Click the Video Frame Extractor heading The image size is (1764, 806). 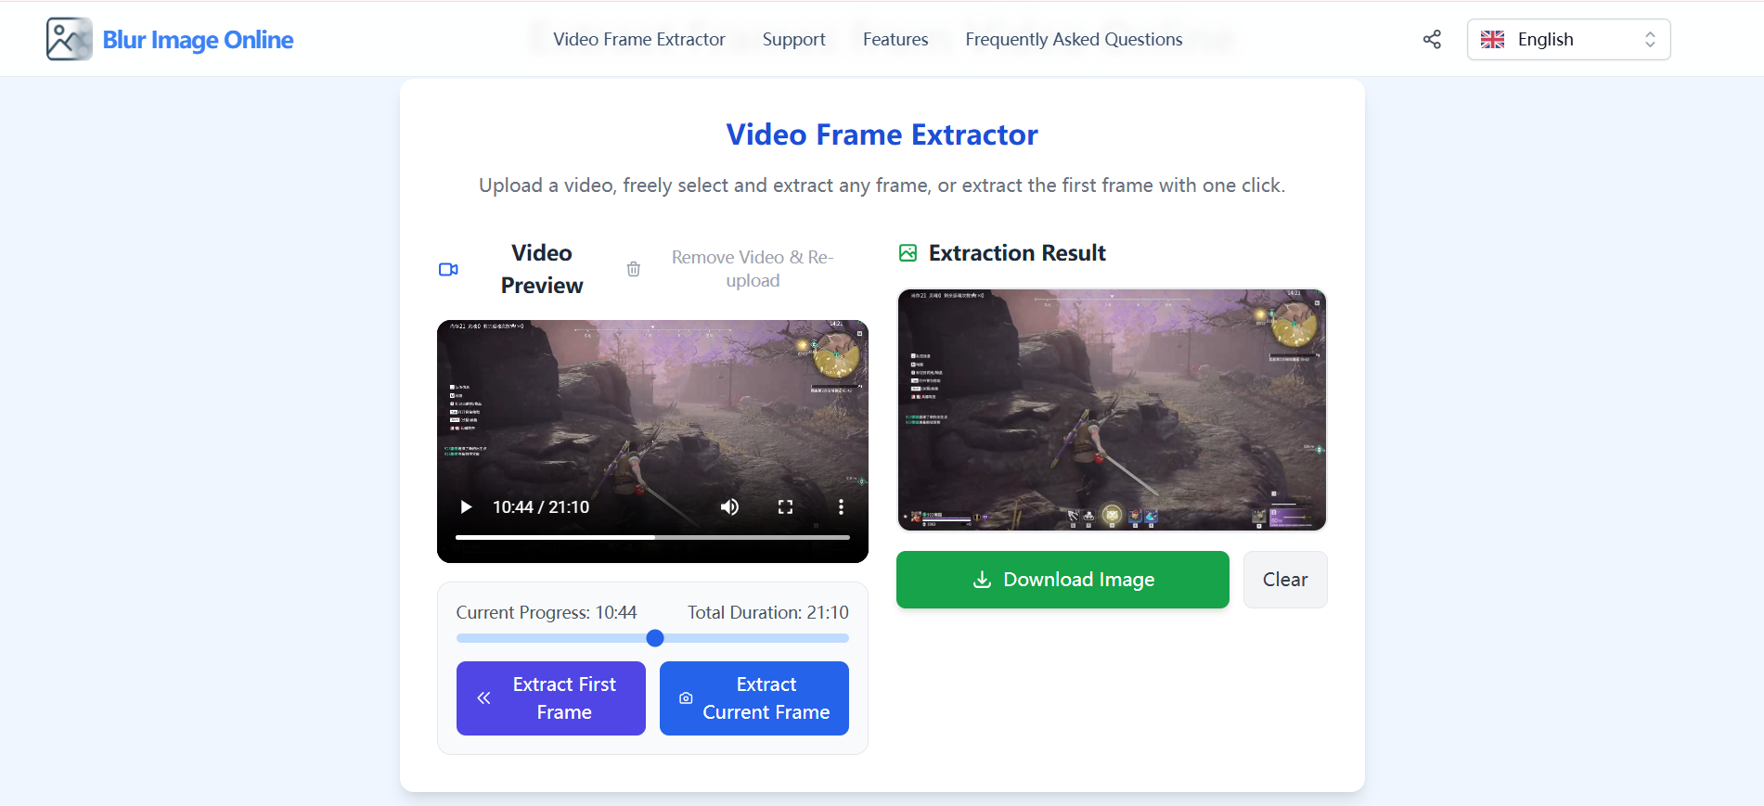tap(882, 134)
